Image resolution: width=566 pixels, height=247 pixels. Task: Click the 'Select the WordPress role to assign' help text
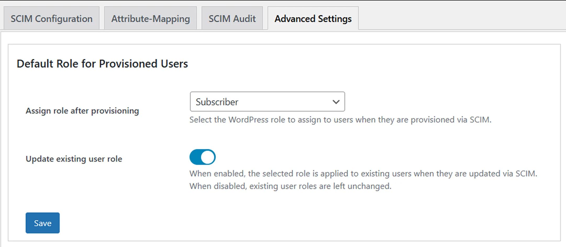tap(340, 120)
